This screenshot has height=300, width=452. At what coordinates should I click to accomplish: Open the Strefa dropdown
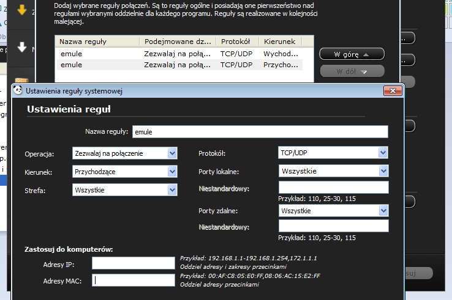124,190
